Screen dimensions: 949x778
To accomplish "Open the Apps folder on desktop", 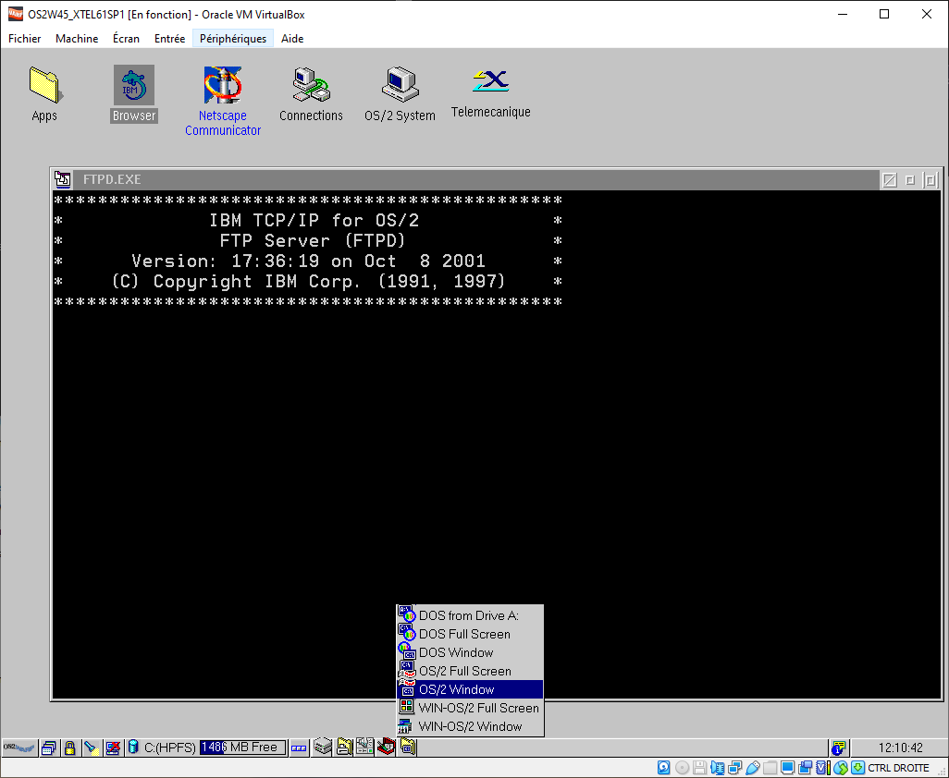I will pyautogui.click(x=44, y=86).
